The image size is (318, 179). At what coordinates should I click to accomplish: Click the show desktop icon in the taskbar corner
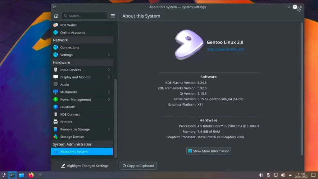313,175
